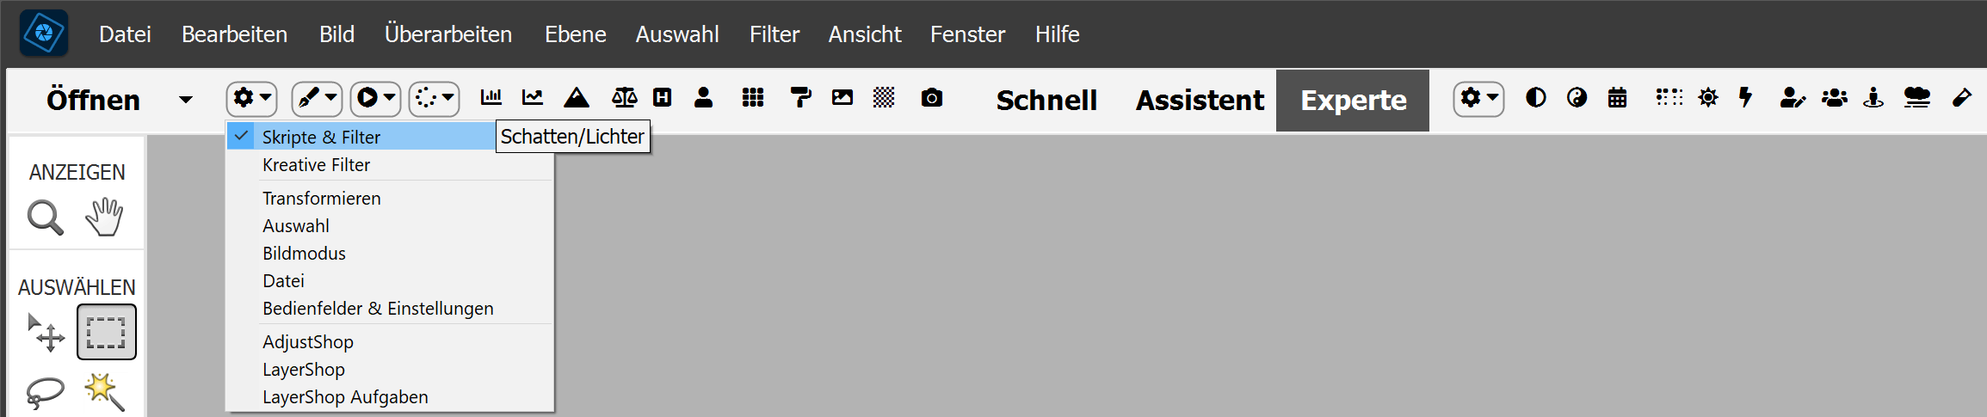Click the Move tool icon
Screen dimensions: 1987x417
click(x=46, y=333)
